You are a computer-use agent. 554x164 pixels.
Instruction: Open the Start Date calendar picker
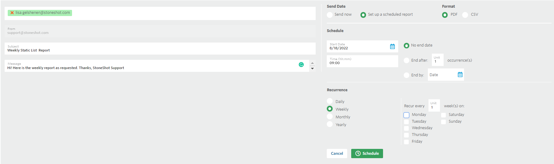392,47
